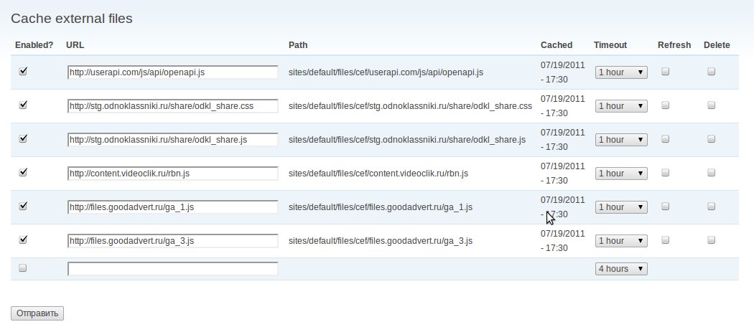Click the Timeout column header
The image size is (754, 332).
[x=610, y=45]
